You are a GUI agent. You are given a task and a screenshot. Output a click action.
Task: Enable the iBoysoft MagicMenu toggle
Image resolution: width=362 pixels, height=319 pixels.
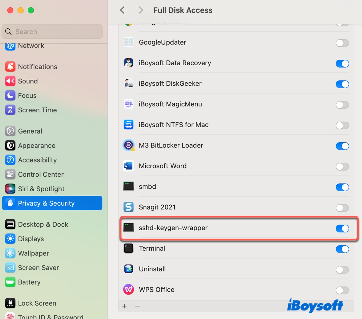tap(342, 105)
